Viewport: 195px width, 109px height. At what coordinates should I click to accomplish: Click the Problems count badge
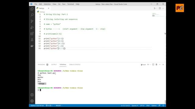[x=47, y=64]
